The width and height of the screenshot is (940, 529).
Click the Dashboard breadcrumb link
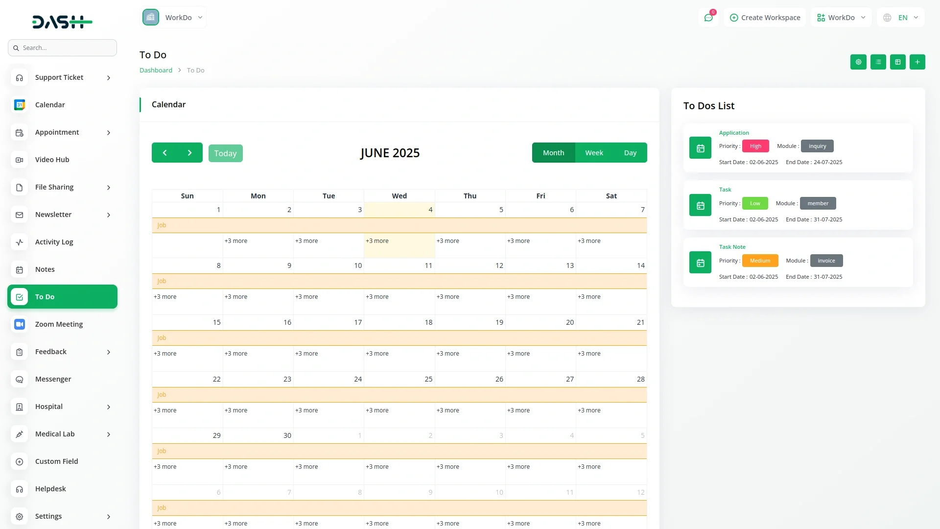[x=156, y=71]
